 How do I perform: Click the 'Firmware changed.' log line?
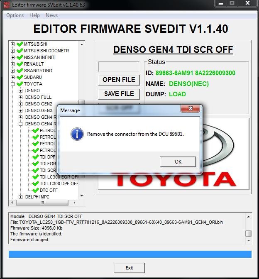(x=30, y=240)
